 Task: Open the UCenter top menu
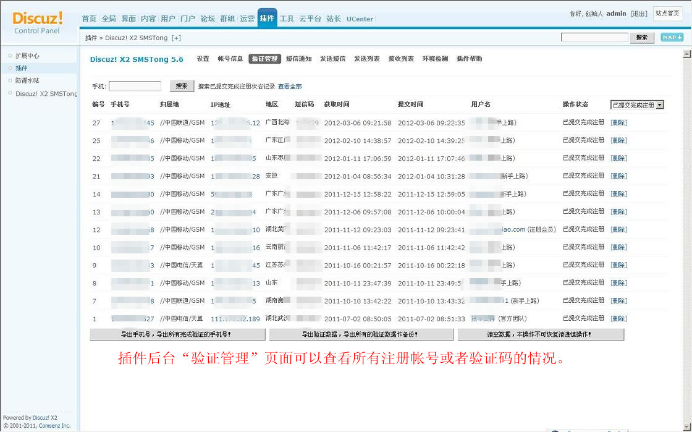tap(360, 19)
